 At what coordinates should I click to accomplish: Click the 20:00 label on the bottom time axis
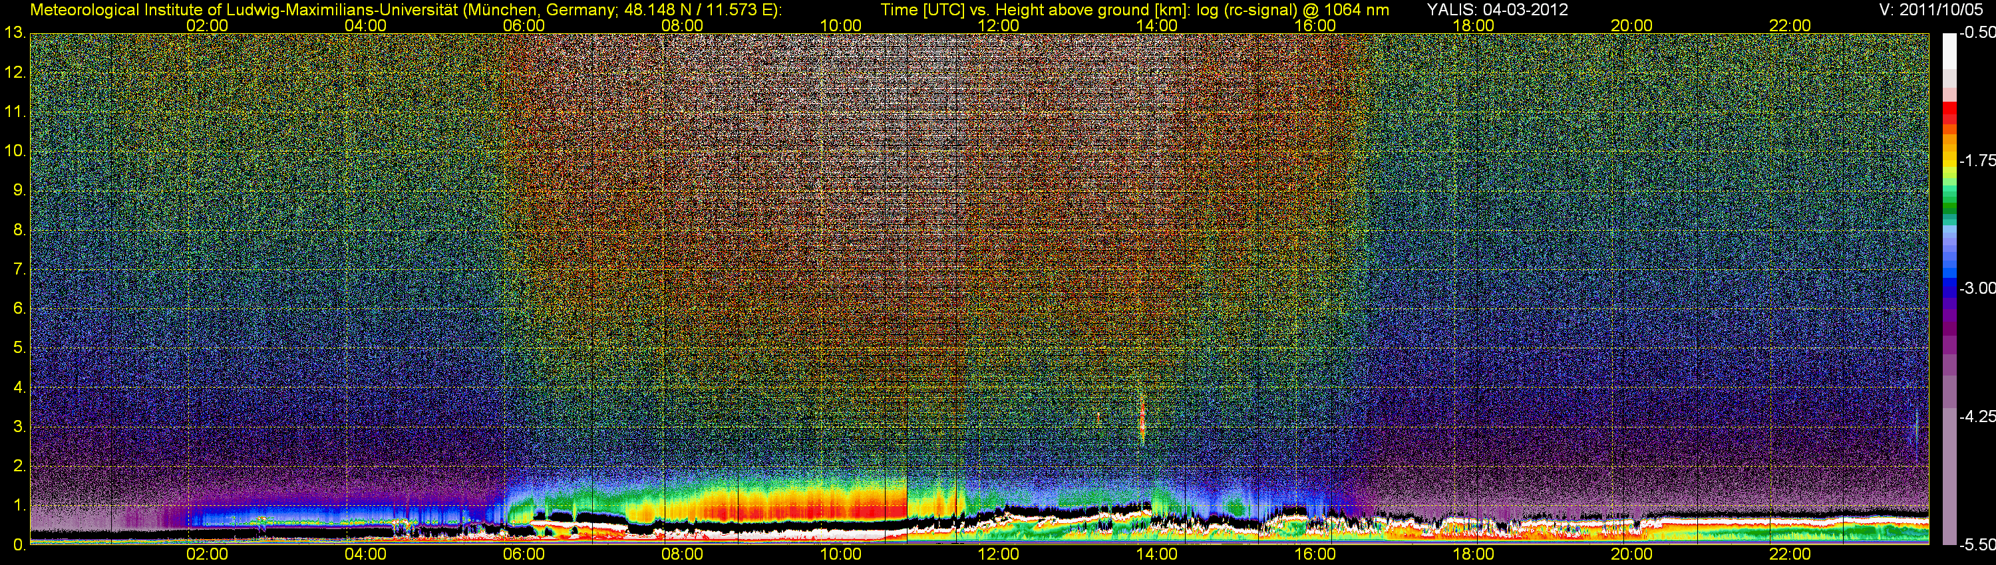point(1631,555)
